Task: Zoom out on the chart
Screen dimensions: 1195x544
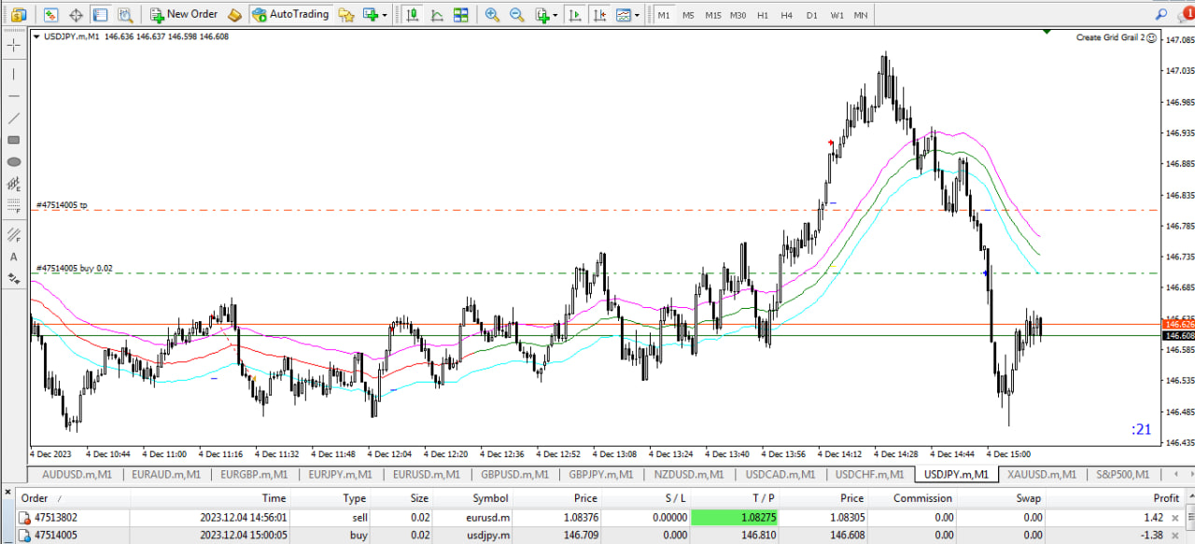Action: coord(516,14)
